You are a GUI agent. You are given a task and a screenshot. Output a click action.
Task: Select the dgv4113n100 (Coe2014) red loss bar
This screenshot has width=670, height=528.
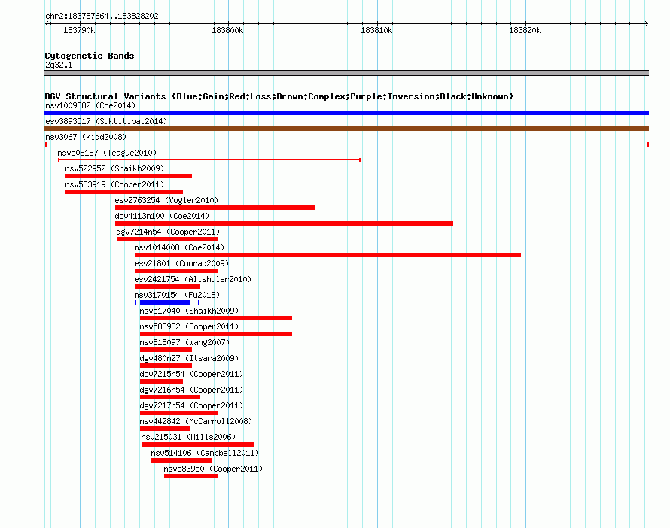(x=284, y=223)
